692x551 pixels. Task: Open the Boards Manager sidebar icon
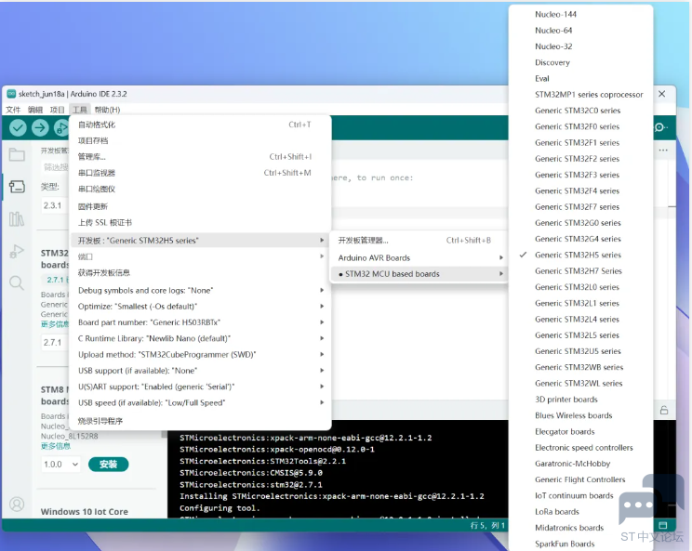pyautogui.click(x=17, y=187)
